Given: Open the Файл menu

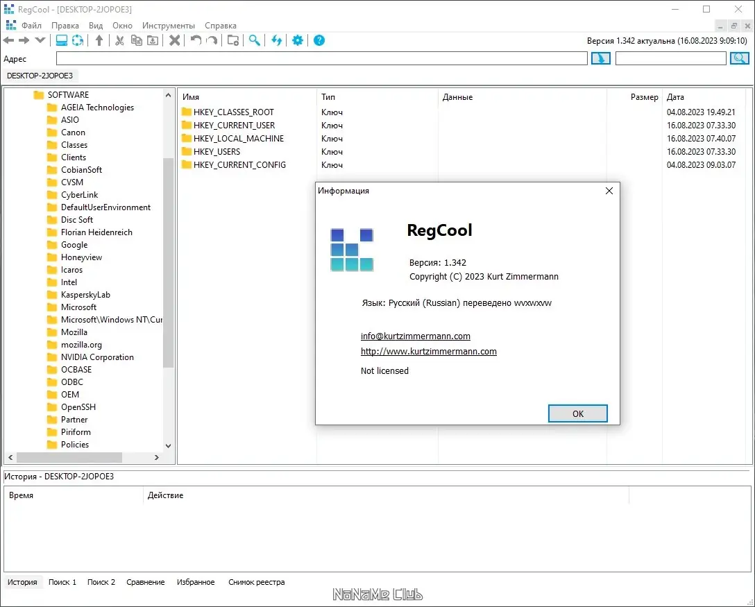Looking at the screenshot, I should [31, 26].
